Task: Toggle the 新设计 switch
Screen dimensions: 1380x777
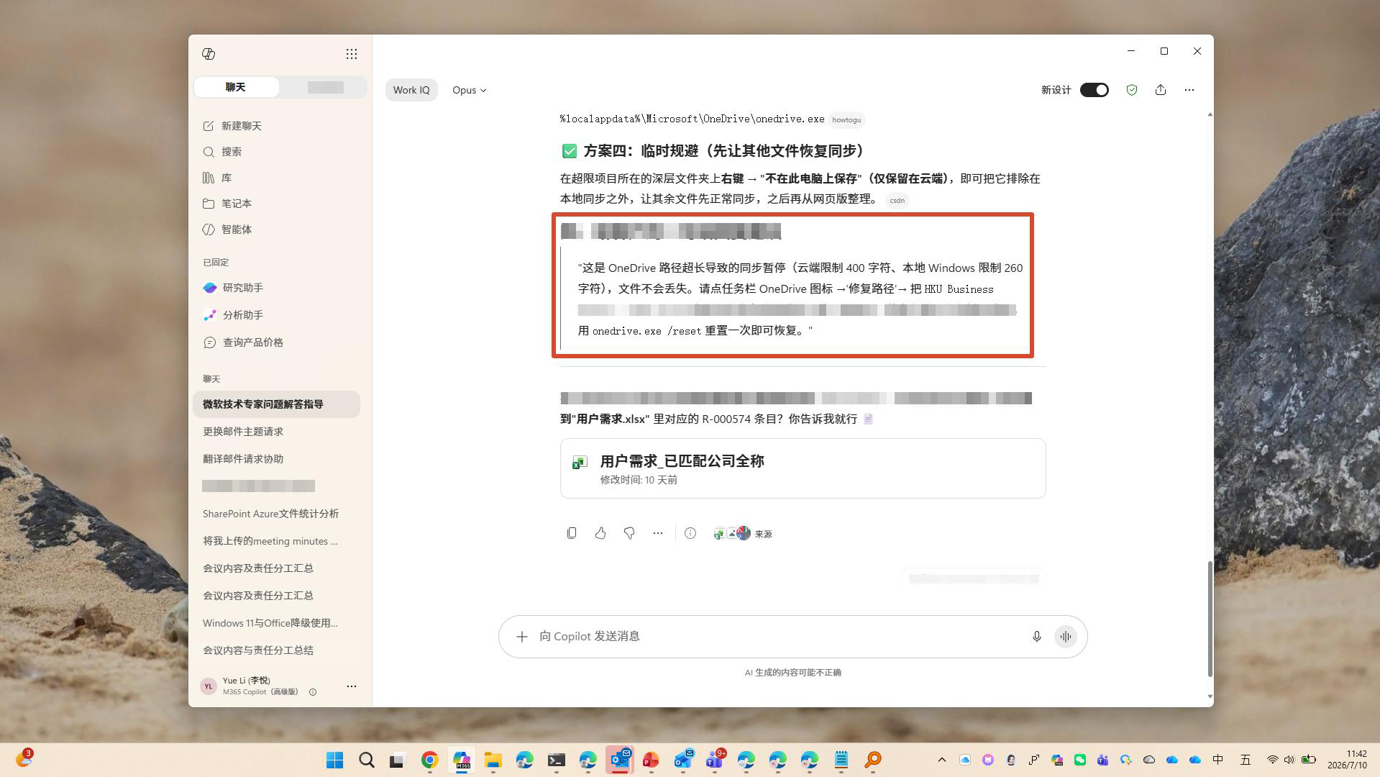Action: click(x=1094, y=90)
